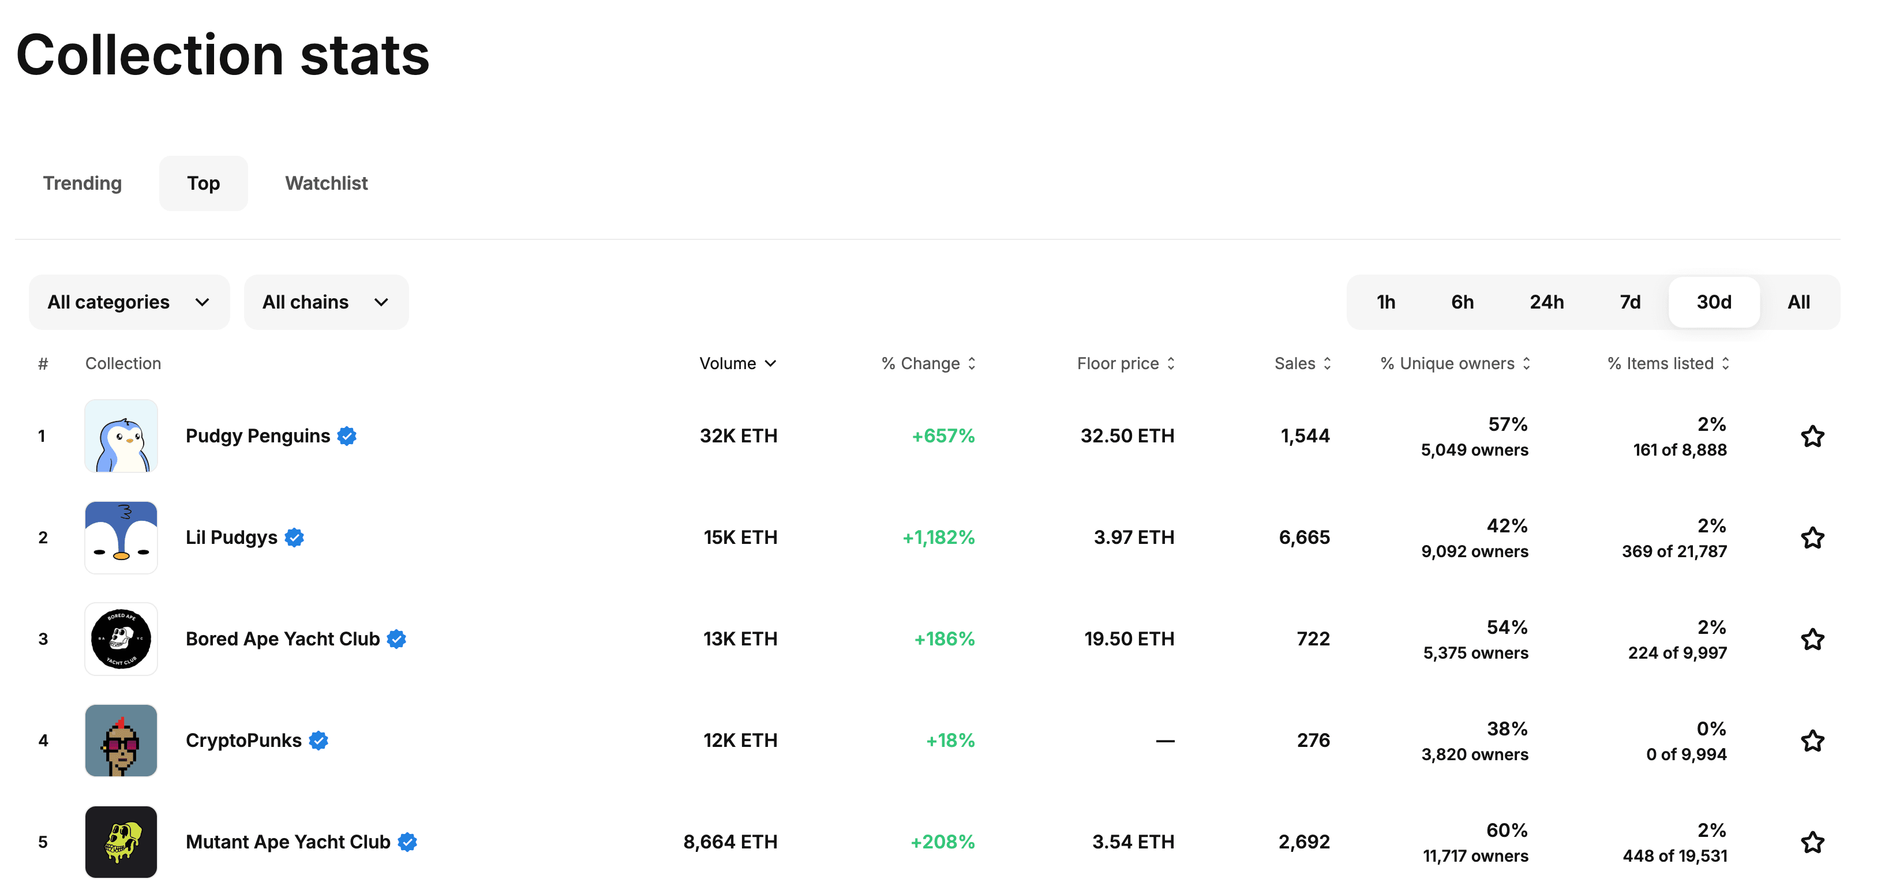Image resolution: width=1881 pixels, height=894 pixels.
Task: Click the Bored Ape Yacht Club logo
Action: [121, 638]
